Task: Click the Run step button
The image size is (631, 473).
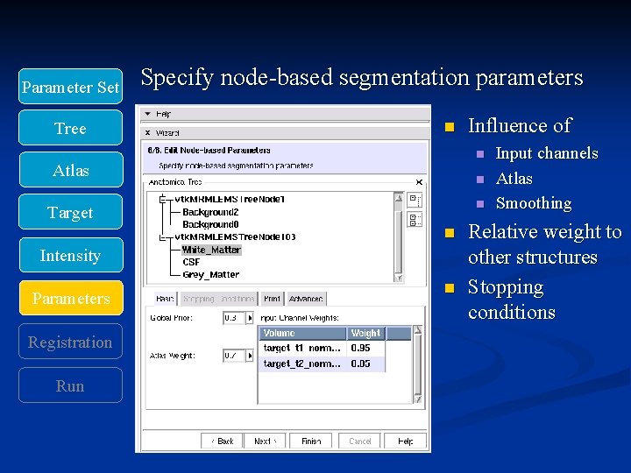Action: [70, 385]
